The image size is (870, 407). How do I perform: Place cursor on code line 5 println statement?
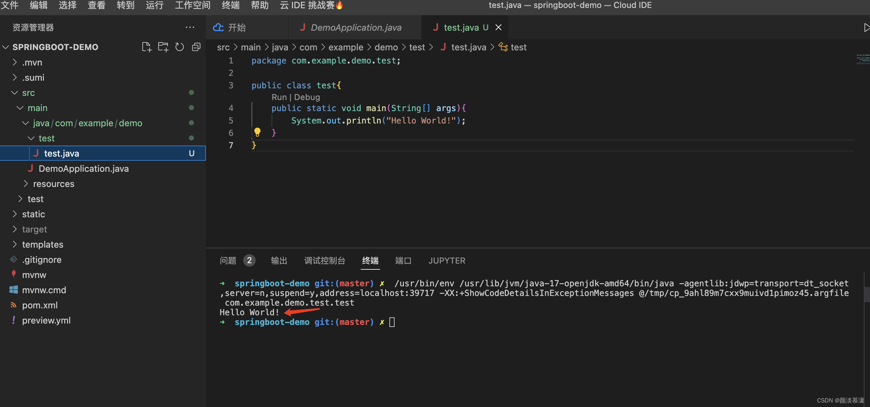[x=378, y=120]
